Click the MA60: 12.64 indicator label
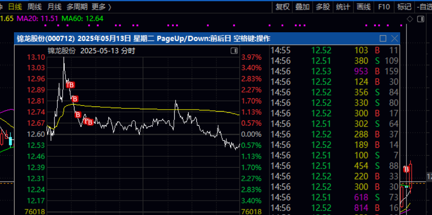The width and height of the screenshot is (432, 215). [82, 19]
